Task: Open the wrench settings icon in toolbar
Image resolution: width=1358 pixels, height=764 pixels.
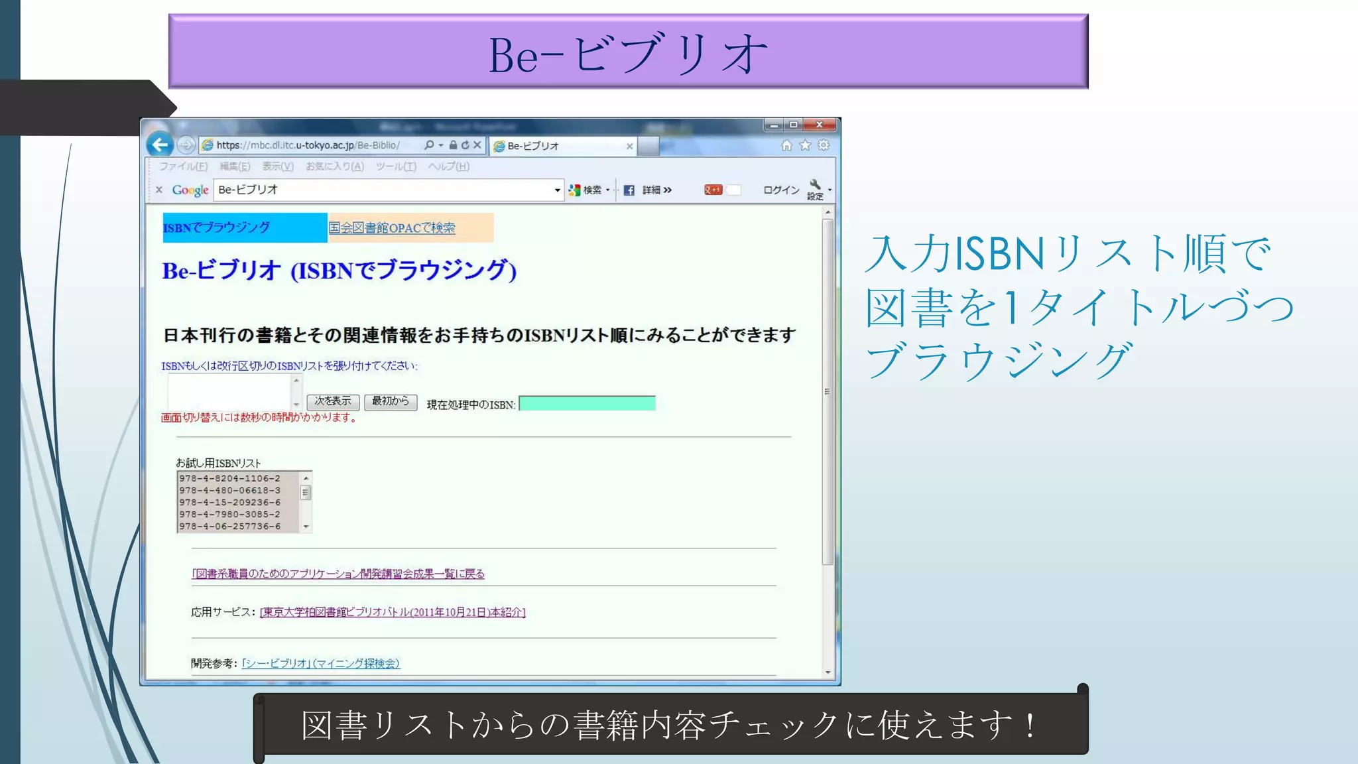Action: click(x=815, y=184)
